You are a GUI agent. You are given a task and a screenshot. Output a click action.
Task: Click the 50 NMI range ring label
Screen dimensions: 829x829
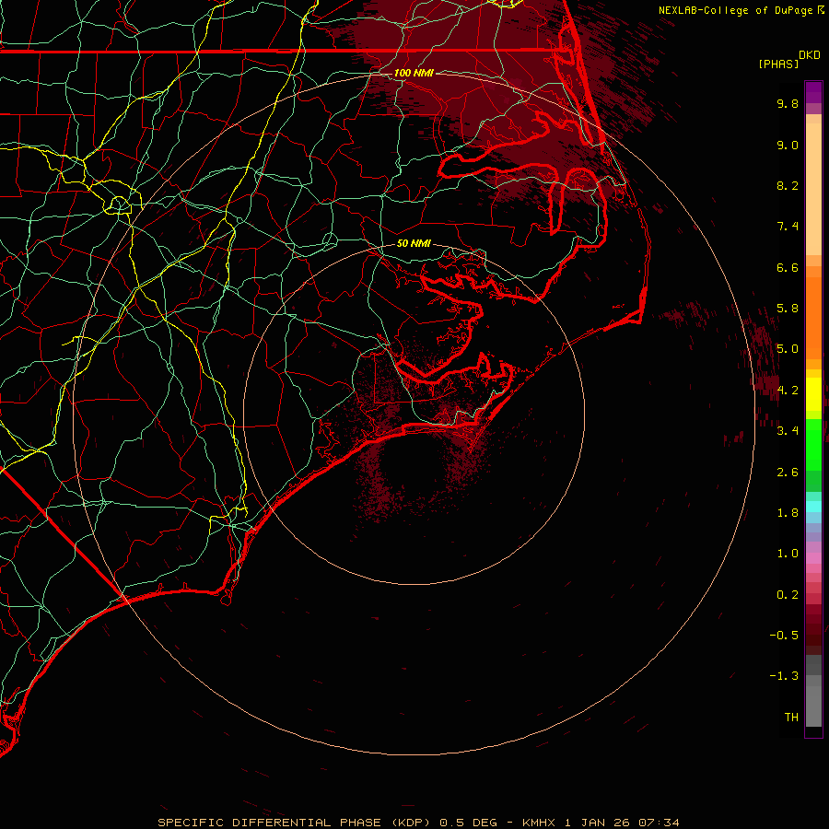pyautogui.click(x=414, y=243)
